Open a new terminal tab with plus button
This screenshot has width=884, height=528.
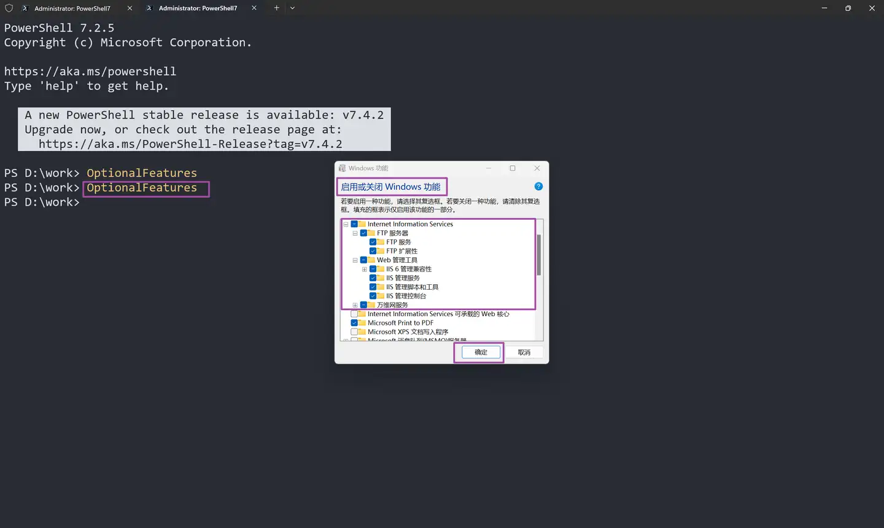(277, 8)
